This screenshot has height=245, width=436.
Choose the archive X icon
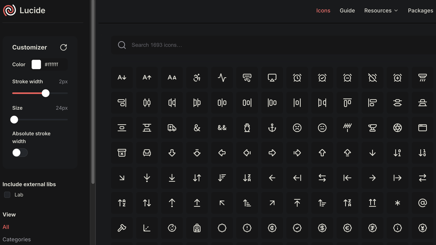pos(122,153)
